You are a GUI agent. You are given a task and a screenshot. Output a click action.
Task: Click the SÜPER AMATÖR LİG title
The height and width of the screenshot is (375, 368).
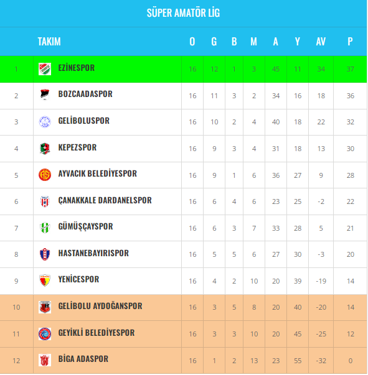[x=183, y=13]
